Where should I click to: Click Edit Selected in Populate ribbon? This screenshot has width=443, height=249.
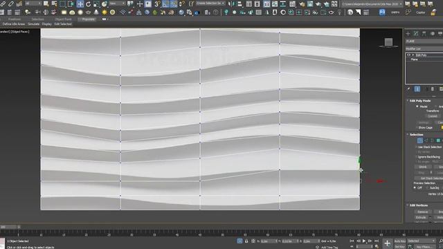[x=63, y=24]
